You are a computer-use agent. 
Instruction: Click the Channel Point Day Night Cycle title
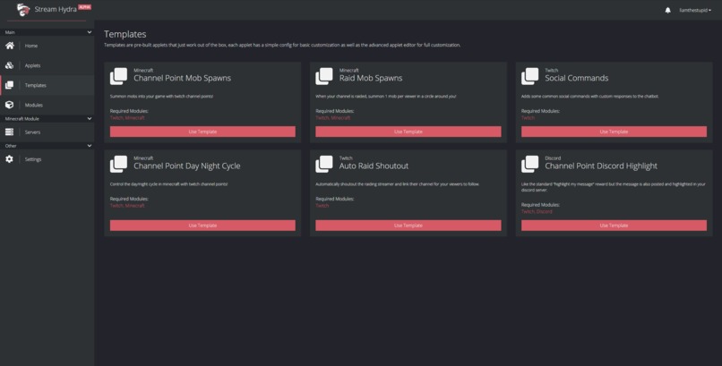187,166
